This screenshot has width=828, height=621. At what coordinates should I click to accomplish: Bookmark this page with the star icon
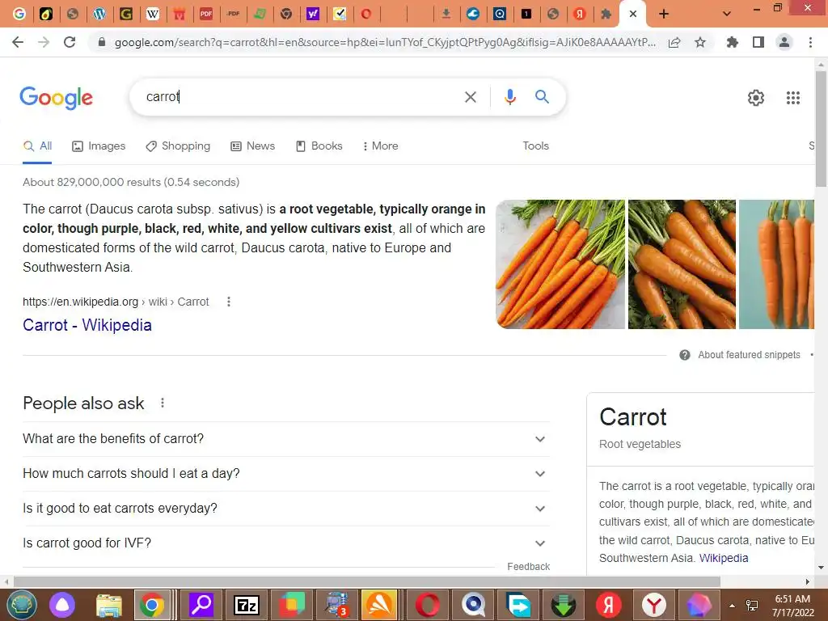coord(700,42)
